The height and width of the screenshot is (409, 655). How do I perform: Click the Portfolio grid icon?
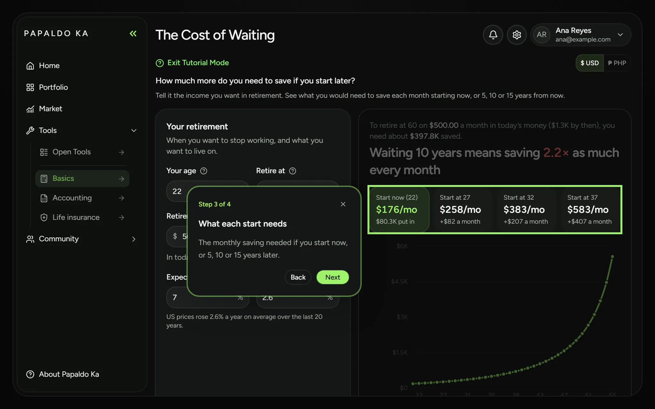click(x=30, y=87)
